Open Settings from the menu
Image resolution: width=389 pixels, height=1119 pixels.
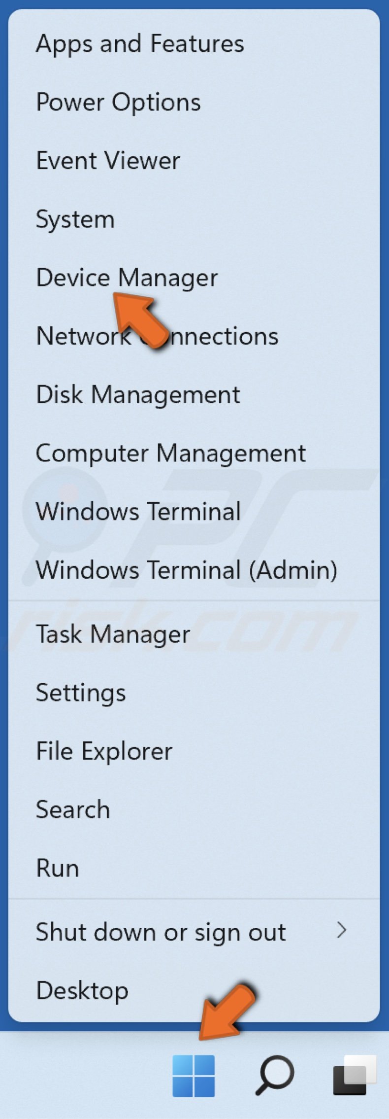80,692
